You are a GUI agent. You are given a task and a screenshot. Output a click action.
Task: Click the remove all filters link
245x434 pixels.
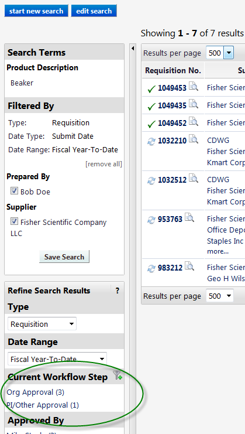pos(103,164)
